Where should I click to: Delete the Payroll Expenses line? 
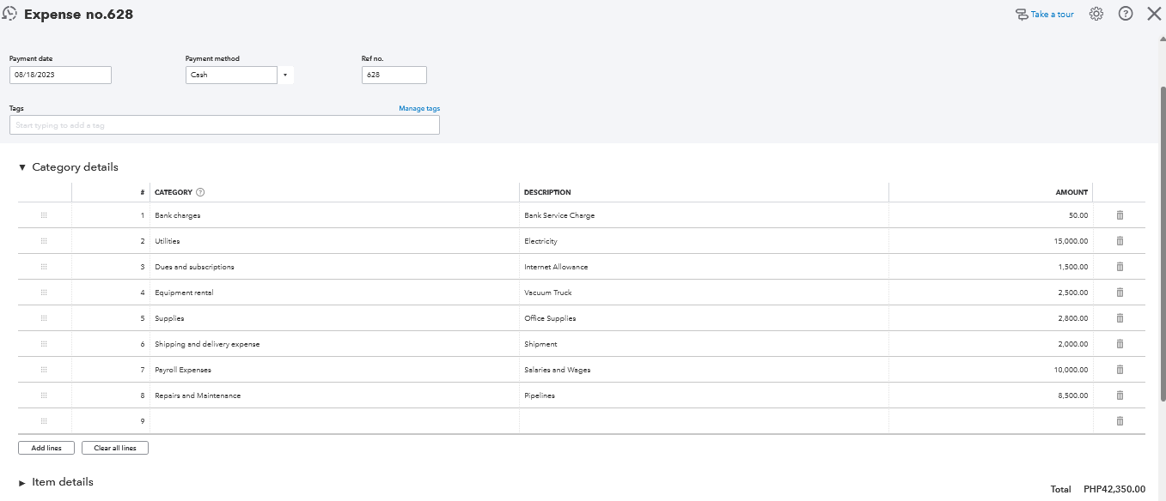coord(1120,370)
